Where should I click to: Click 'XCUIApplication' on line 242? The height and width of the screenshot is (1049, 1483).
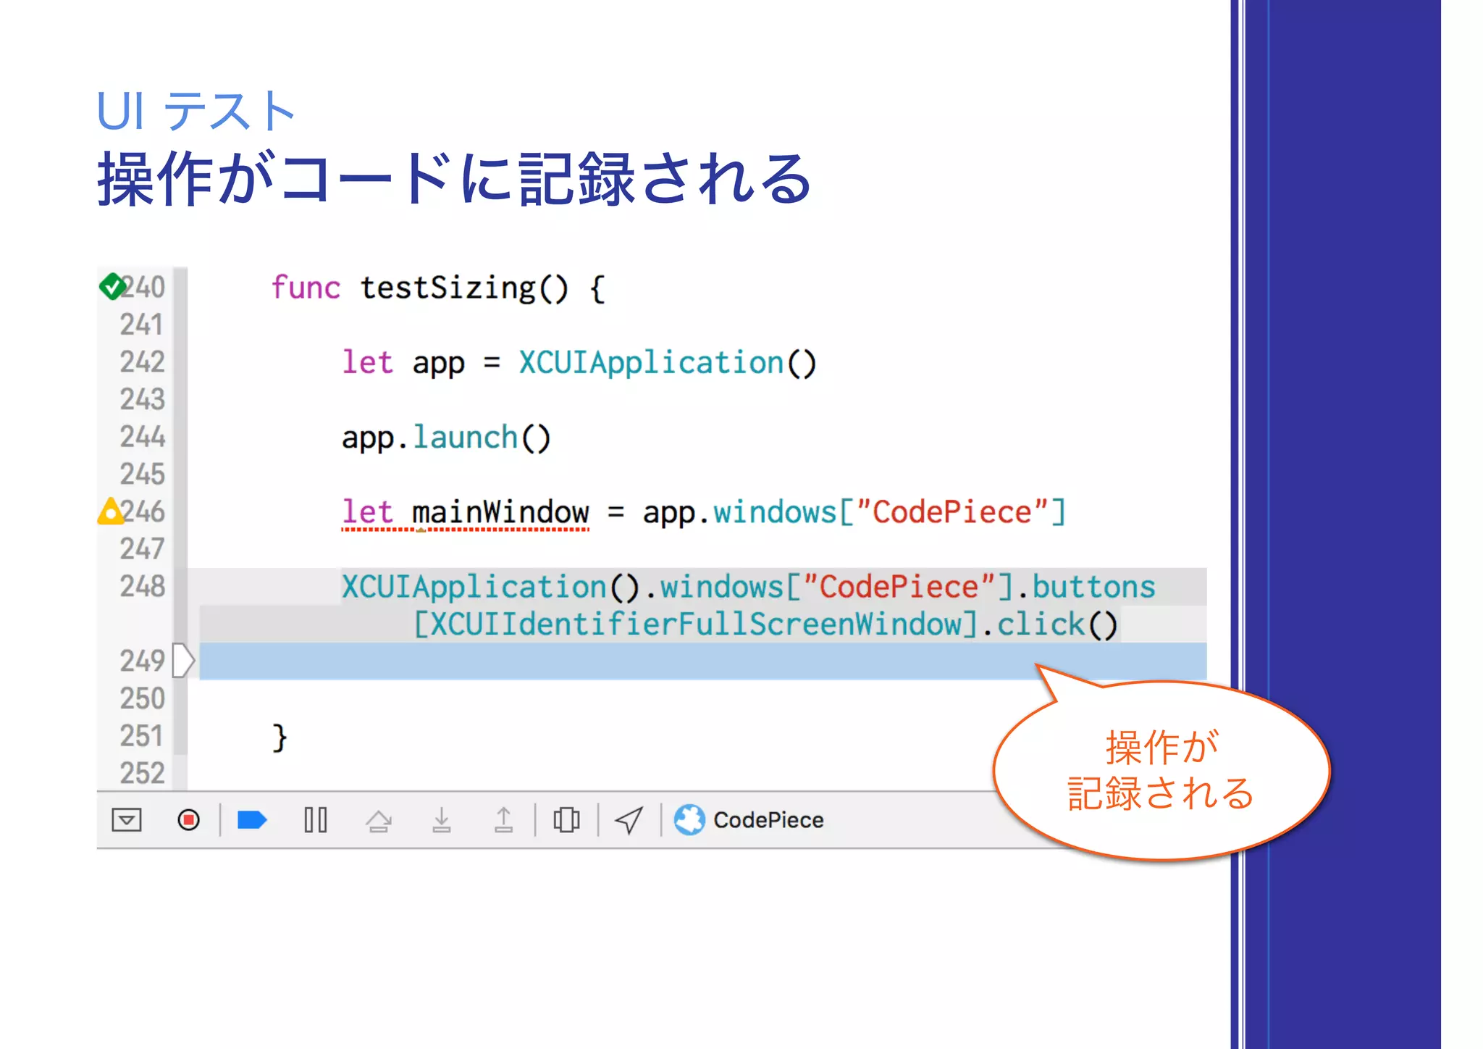tap(651, 362)
